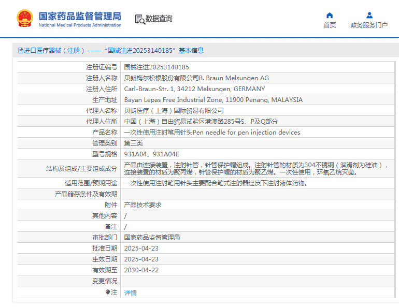Click the document icon before 进口医疗器械

(20, 51)
